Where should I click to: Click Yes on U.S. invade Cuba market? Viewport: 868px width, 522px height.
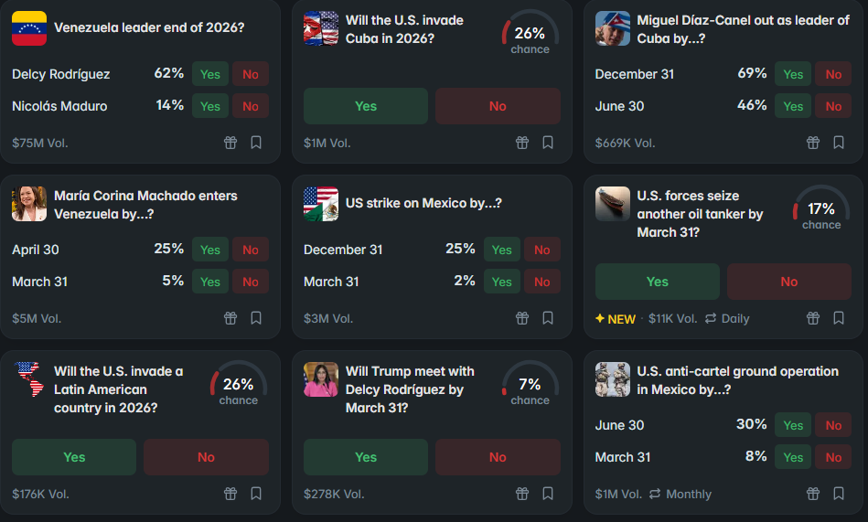366,106
